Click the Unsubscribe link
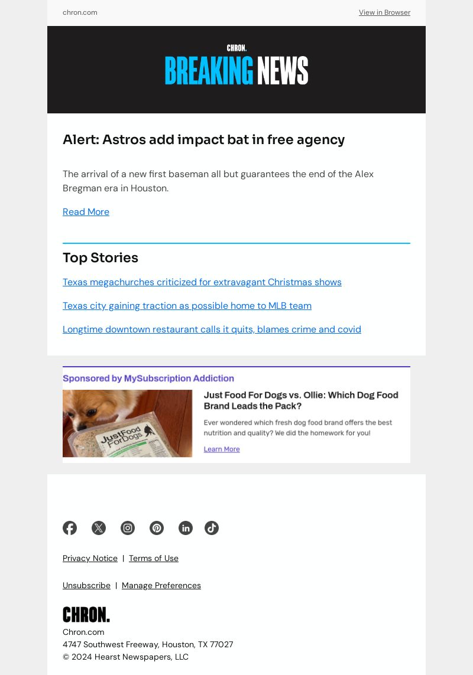This screenshot has height=675, width=473. [x=86, y=585]
